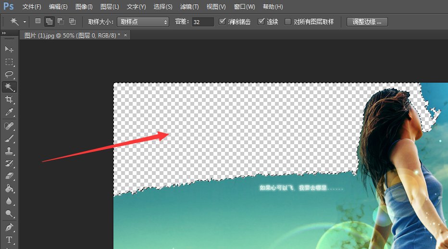Open the 文件(F) menu

click(x=32, y=7)
